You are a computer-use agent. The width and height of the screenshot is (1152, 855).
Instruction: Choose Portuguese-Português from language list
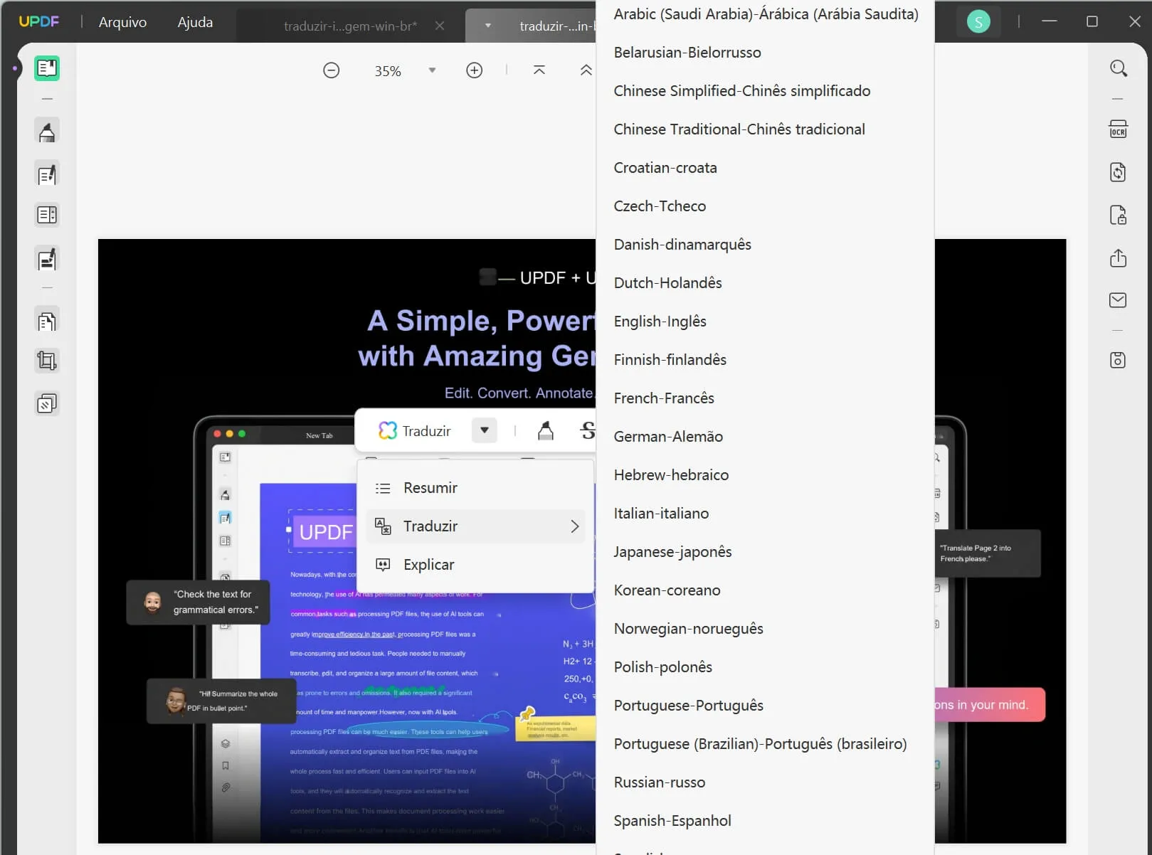765,706
